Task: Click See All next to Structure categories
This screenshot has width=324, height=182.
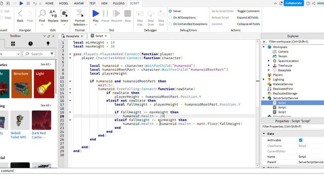Action: click(x=46, y=64)
